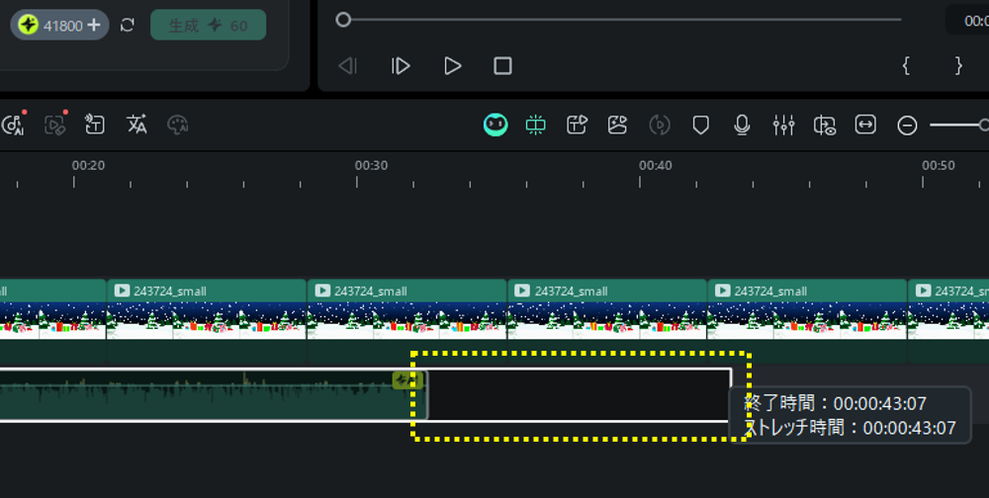Click the AI music generator icon
989x498 pixels.
point(14,124)
